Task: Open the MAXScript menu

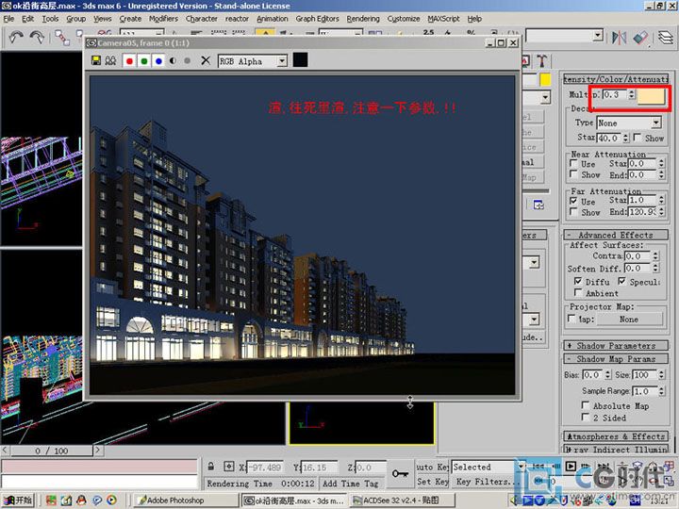Action: click(443, 19)
